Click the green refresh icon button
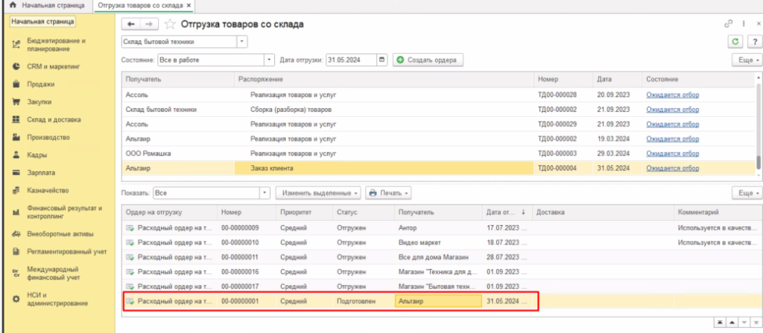This screenshot has height=333, width=763. pyautogui.click(x=735, y=42)
